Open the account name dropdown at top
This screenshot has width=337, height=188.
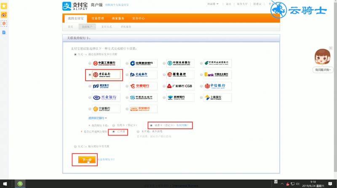pyautogui.click(x=213, y=4)
